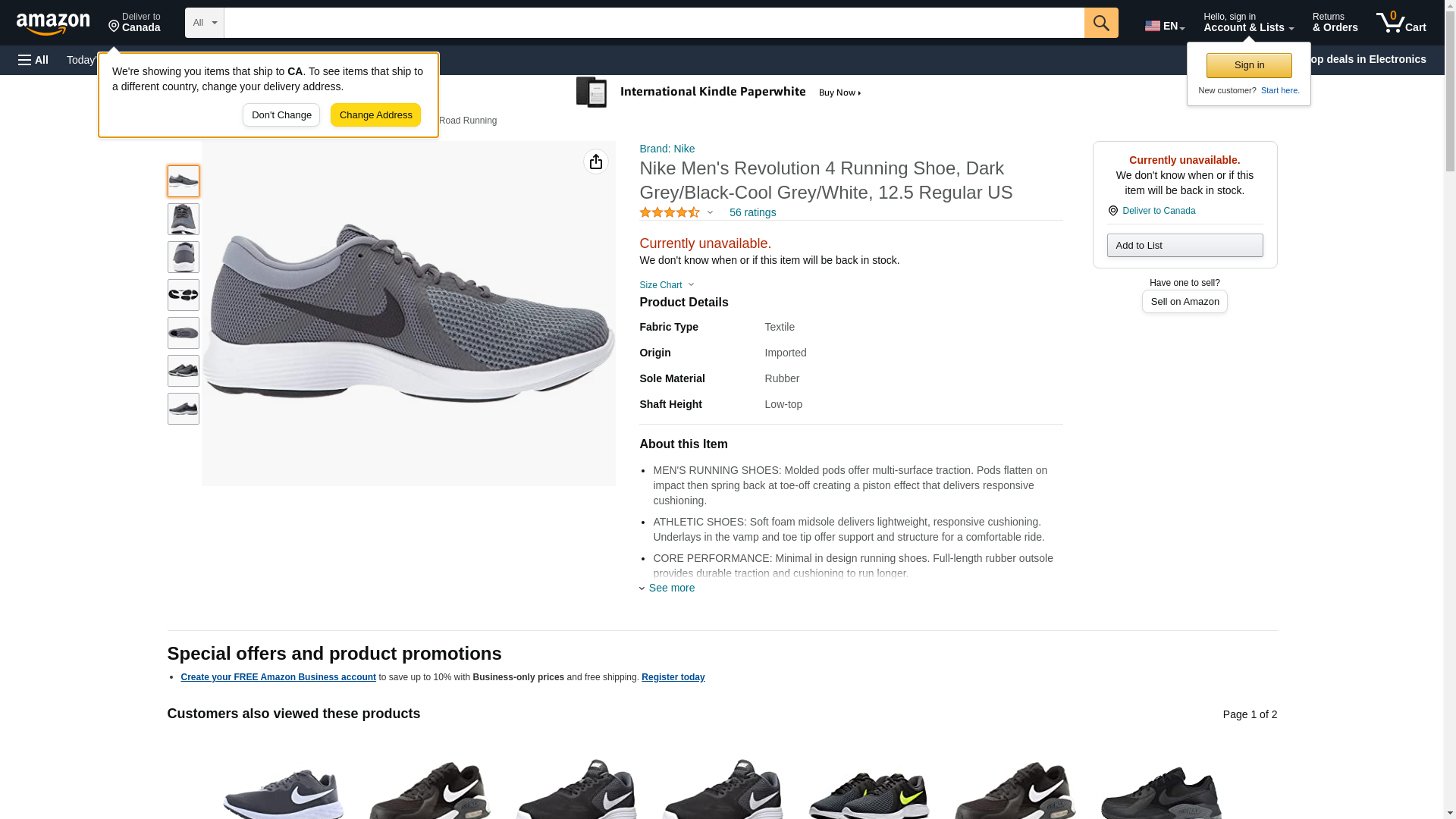Click the search magnifier button
This screenshot has width=1456, height=819.
pyautogui.click(x=1100, y=23)
